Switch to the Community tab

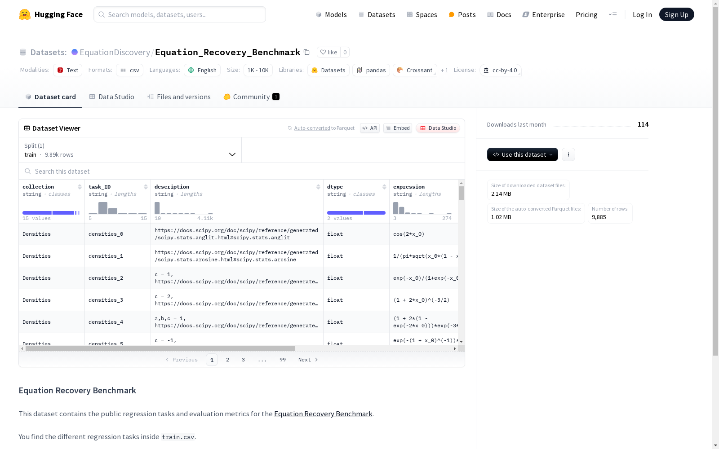pyautogui.click(x=251, y=97)
